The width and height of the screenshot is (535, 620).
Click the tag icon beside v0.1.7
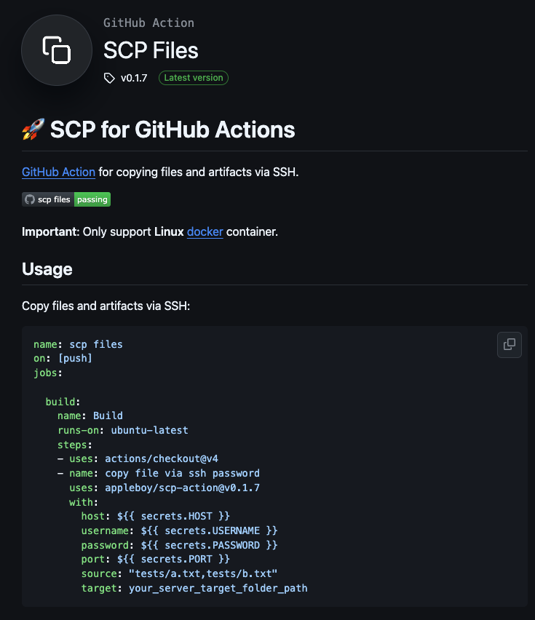coord(109,78)
